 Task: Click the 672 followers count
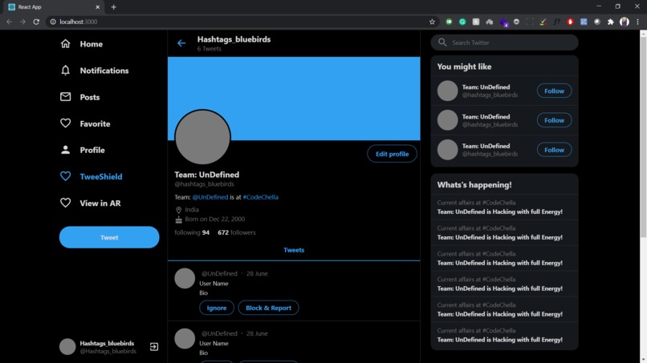[237, 232]
